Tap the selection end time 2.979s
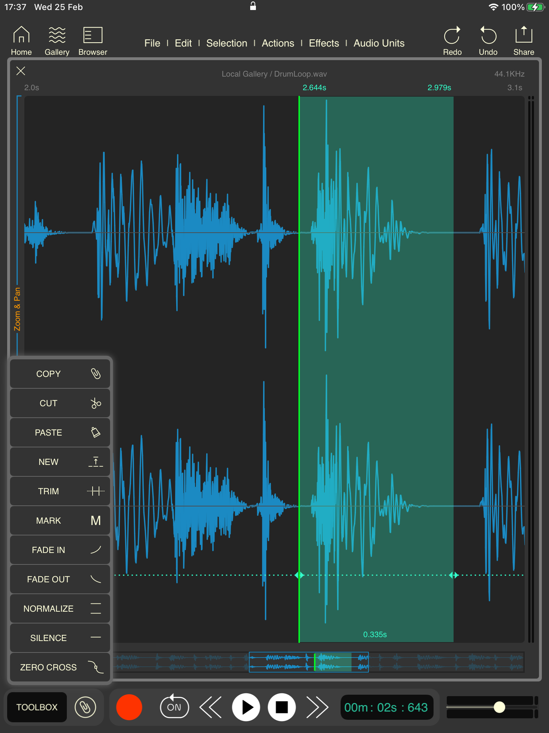The height and width of the screenshot is (733, 549). (x=439, y=88)
